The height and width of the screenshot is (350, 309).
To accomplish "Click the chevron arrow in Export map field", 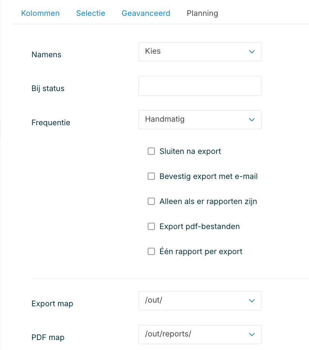I will pyautogui.click(x=251, y=301).
